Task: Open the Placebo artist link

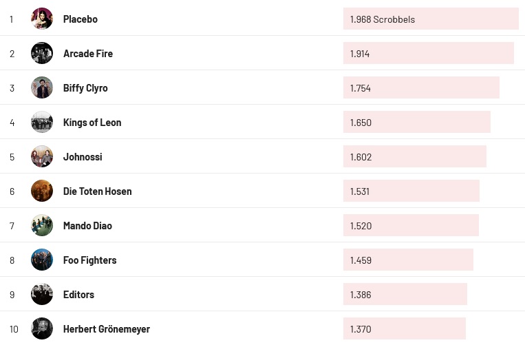Action: tap(81, 19)
